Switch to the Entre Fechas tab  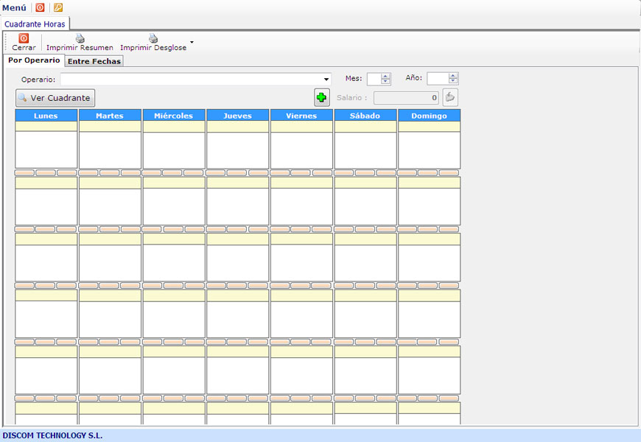(94, 61)
